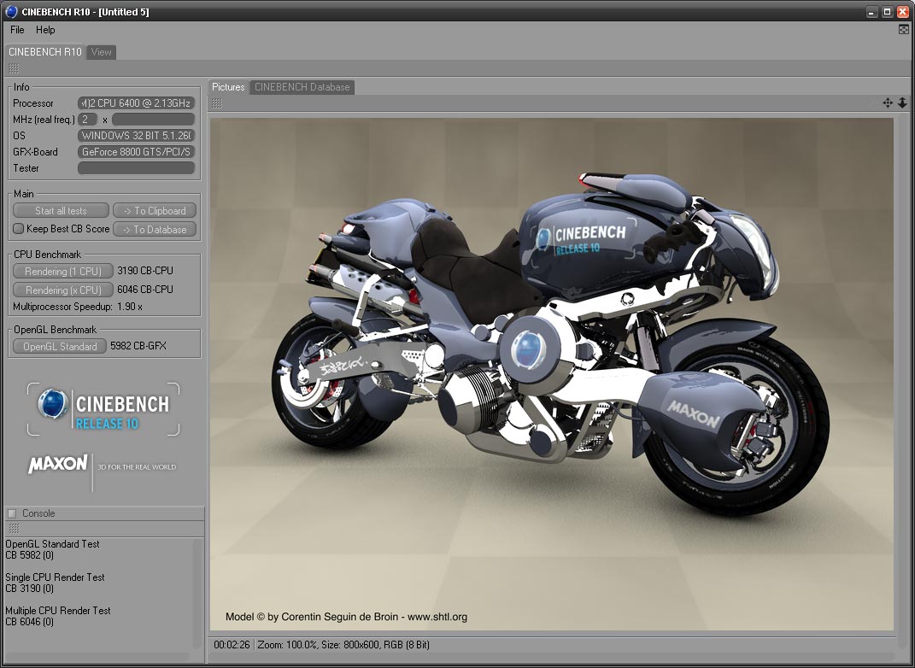Select the Pictures tab
The image size is (915, 668).
(x=228, y=87)
